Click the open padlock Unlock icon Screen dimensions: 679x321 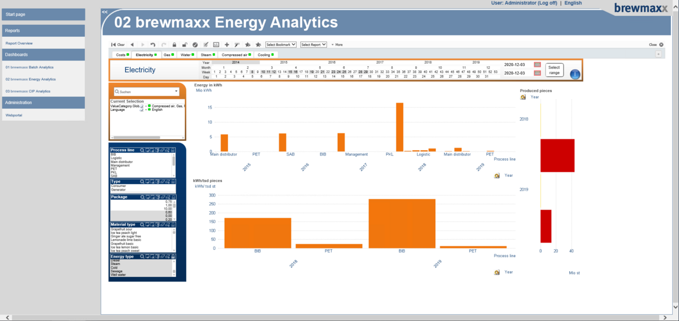(184, 45)
